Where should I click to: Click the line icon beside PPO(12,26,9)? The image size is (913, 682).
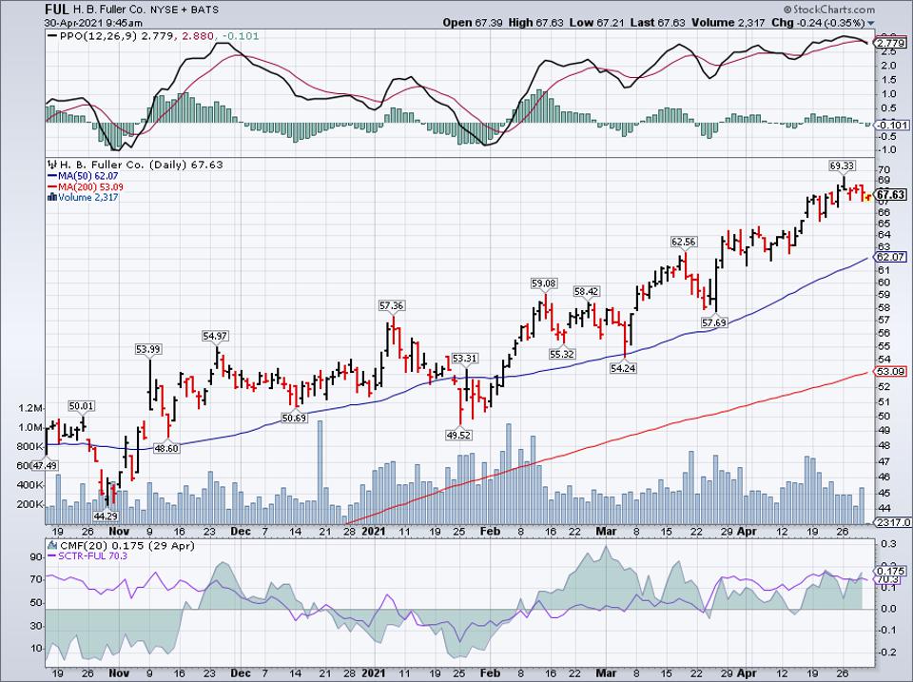click(52, 35)
